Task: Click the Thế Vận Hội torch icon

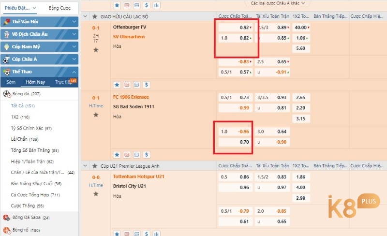Action: (x=7, y=22)
